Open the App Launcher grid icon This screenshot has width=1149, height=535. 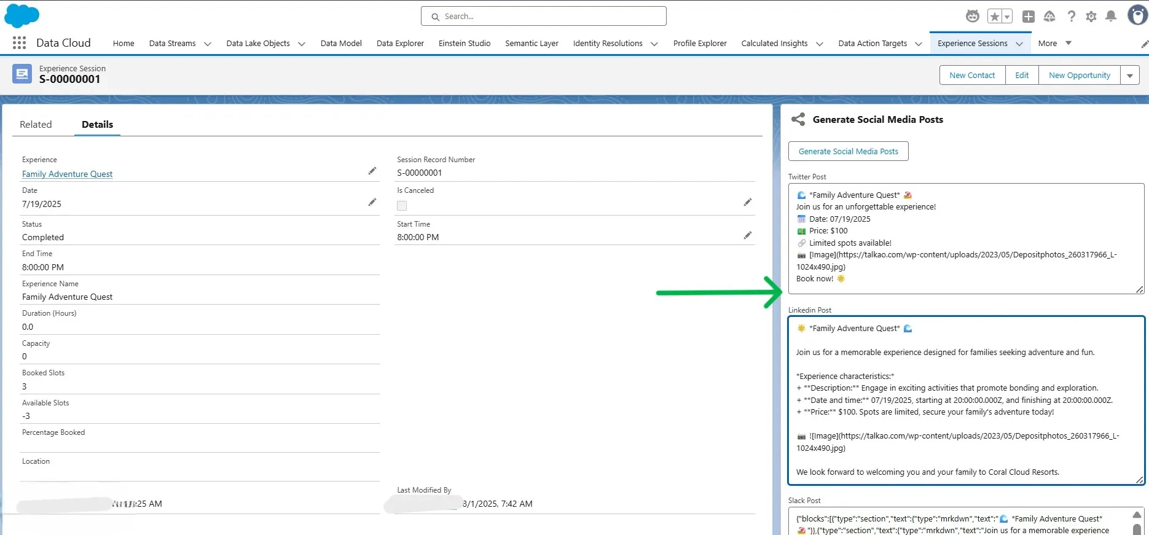(x=19, y=43)
